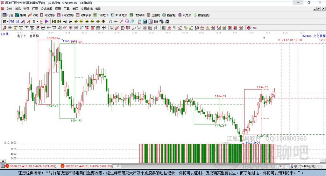Jump to first bar with green skip-back icon
Image resolution: width=326 pixels, height=176 pixels.
[x=54, y=22]
